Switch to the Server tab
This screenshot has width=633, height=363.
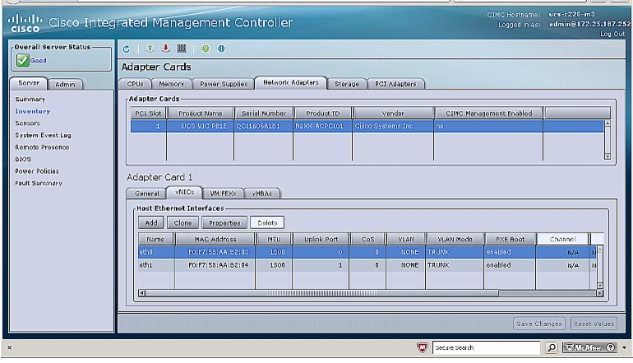tap(29, 83)
